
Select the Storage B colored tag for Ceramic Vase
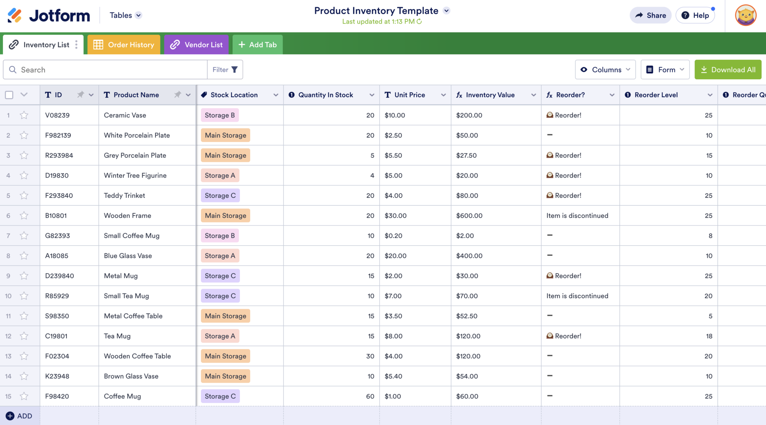tap(220, 115)
